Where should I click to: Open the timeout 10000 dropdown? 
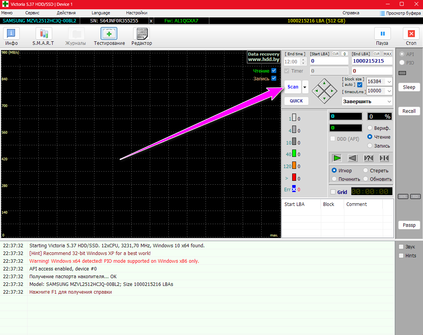click(389, 91)
